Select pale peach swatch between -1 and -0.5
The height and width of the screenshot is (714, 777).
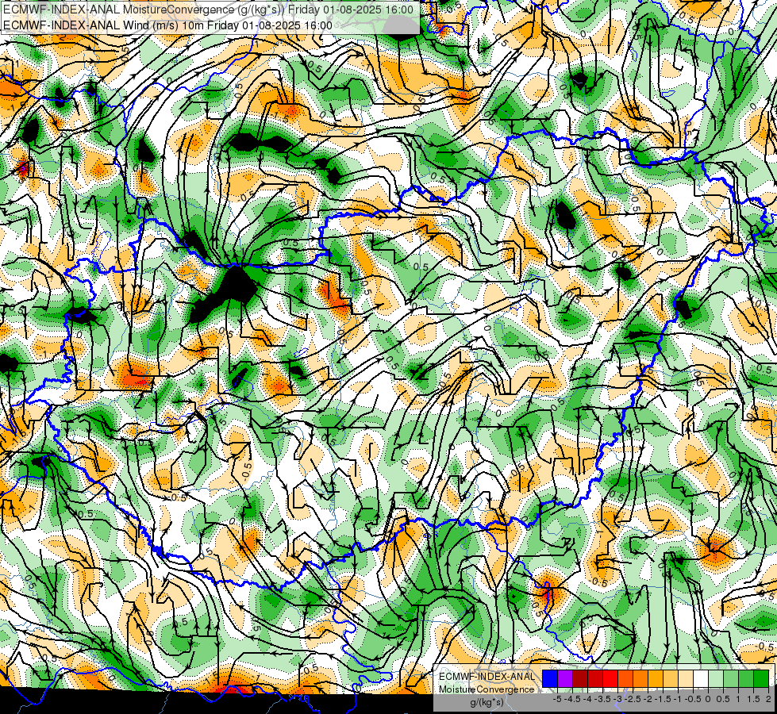[x=685, y=678]
